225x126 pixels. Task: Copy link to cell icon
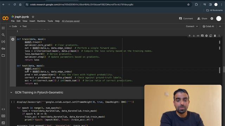tap(198, 36)
